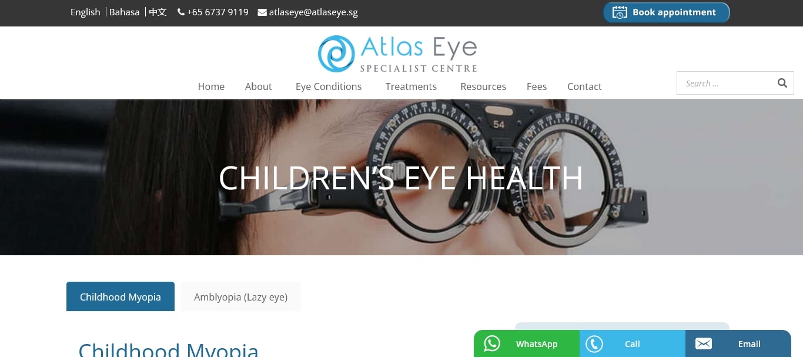803x357 pixels.
Task: Switch language to 中文
Action: 158,12
